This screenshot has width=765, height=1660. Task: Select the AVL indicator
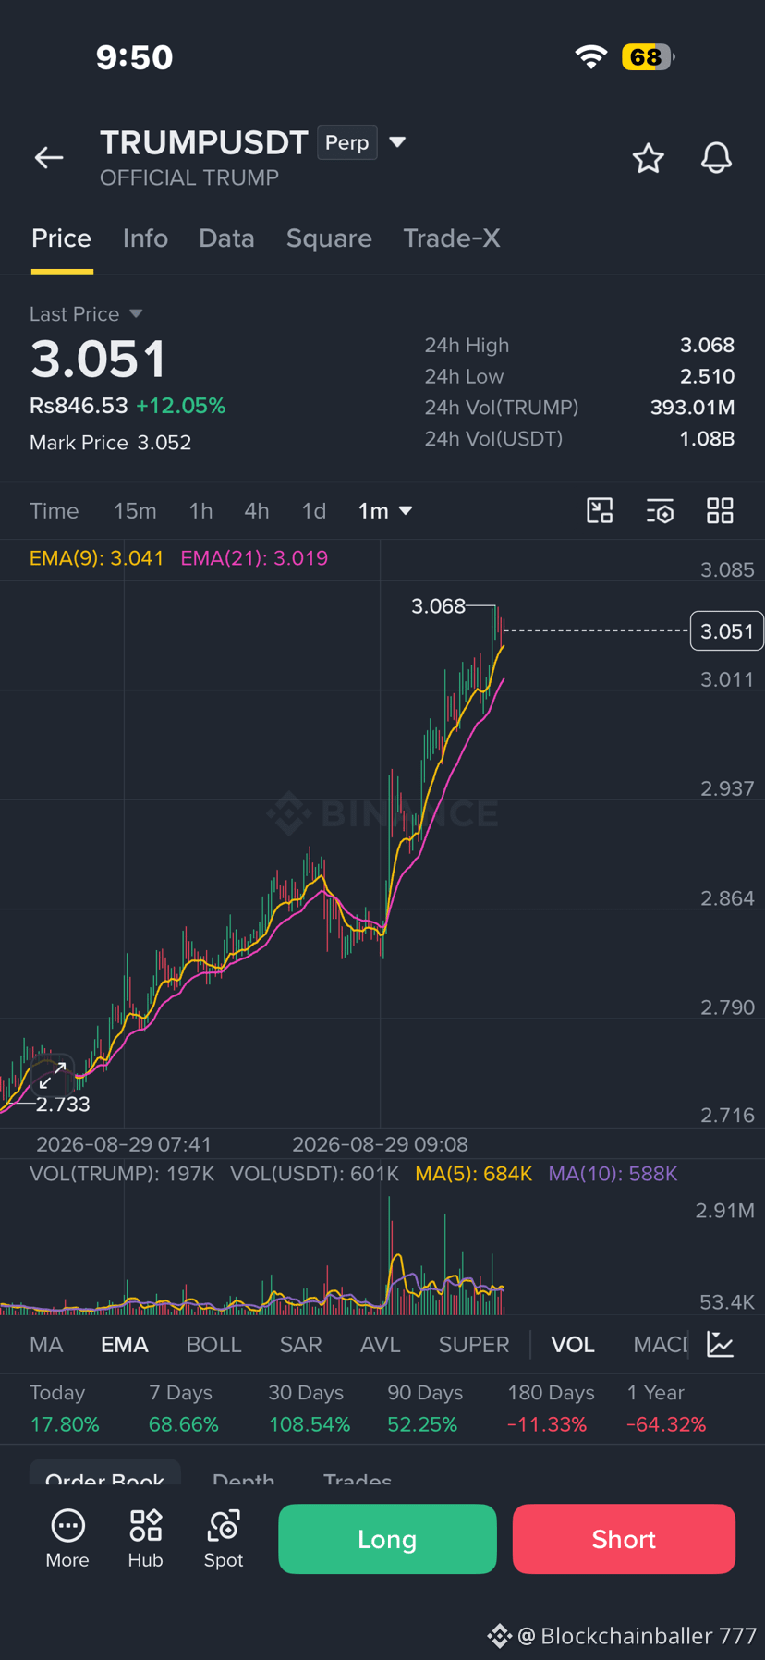pyautogui.click(x=381, y=1345)
